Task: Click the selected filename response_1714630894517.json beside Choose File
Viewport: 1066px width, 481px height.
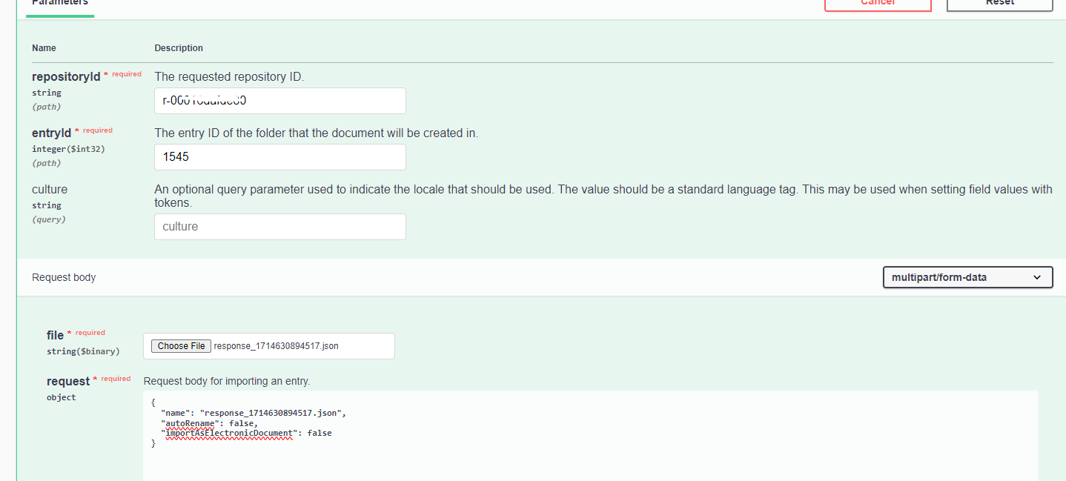Action: click(x=277, y=346)
